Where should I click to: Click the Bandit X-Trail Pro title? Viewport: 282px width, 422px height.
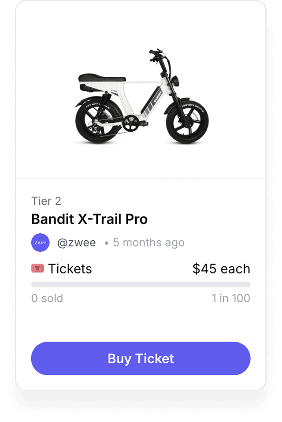89,219
